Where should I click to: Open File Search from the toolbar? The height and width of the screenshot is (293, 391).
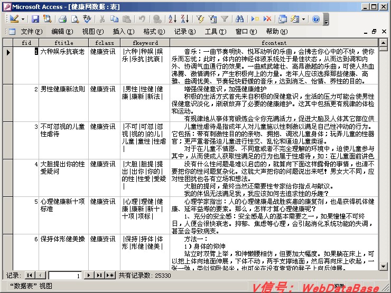tap(47, 19)
